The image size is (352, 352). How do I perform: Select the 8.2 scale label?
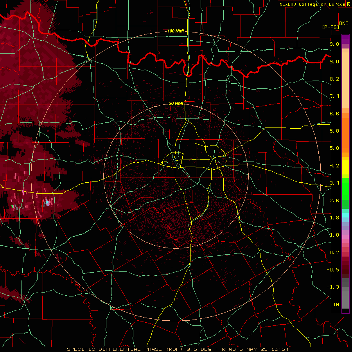point(334,79)
